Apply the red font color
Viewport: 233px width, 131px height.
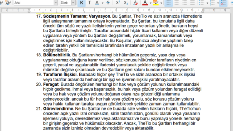(145, 3)
